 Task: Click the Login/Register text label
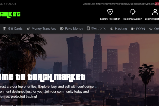coord(152,19)
